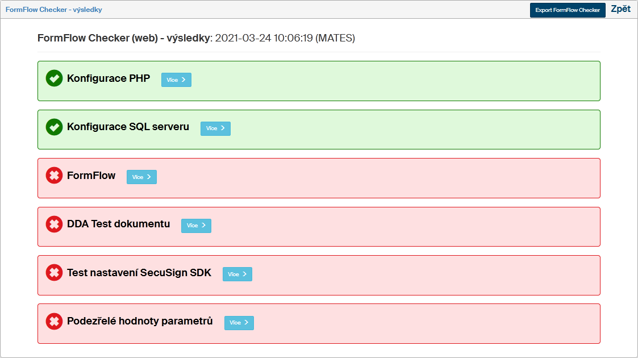
Task: Click red error icon beside FormFlow
Action: click(54, 176)
